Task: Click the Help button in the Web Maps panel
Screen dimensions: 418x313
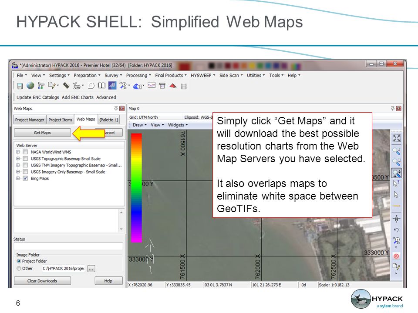Action: coord(108,281)
